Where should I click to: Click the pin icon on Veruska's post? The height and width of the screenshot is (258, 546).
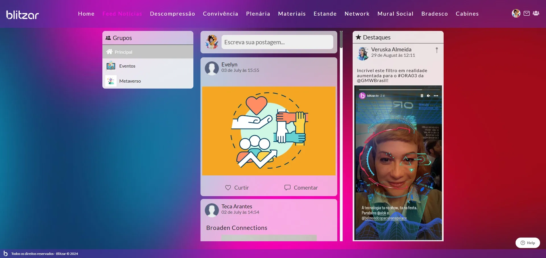point(437,50)
